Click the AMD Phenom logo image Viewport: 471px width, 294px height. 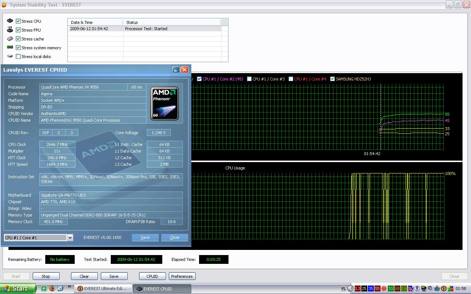tap(165, 103)
